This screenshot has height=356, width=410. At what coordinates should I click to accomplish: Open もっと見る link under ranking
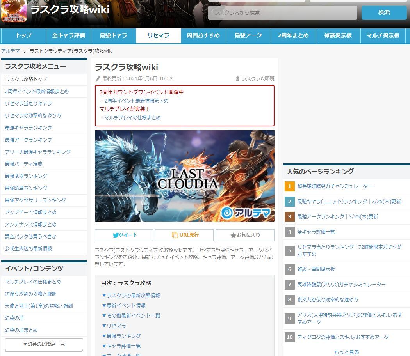pos(346,352)
